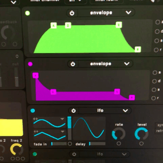Click the cyan modulation source dot

(x=33, y=111)
